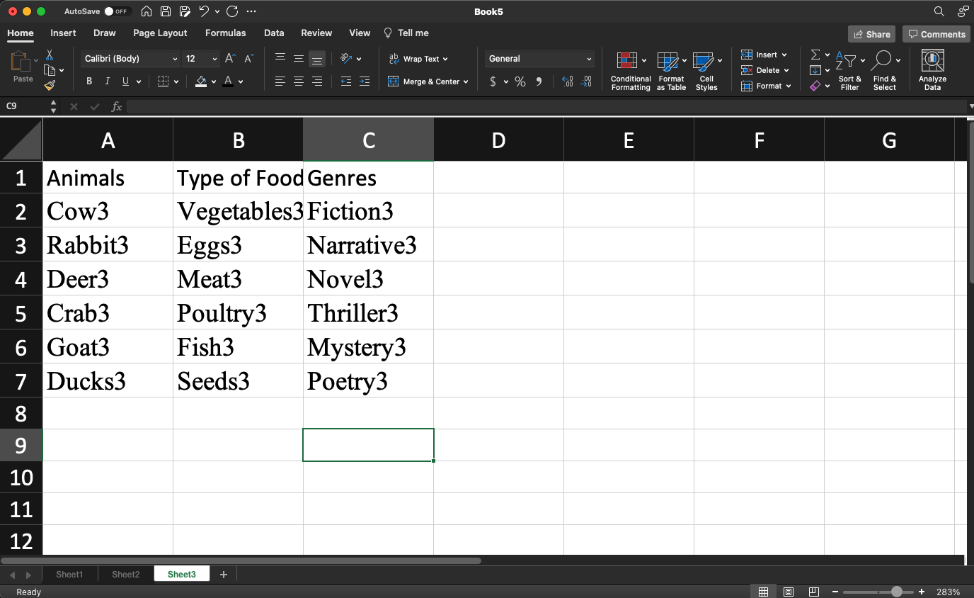Search with the magnifier in title bar
The width and height of the screenshot is (974, 598).
939,11
